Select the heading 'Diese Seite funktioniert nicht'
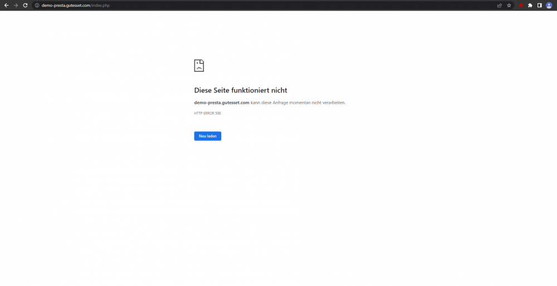 [x=241, y=90]
